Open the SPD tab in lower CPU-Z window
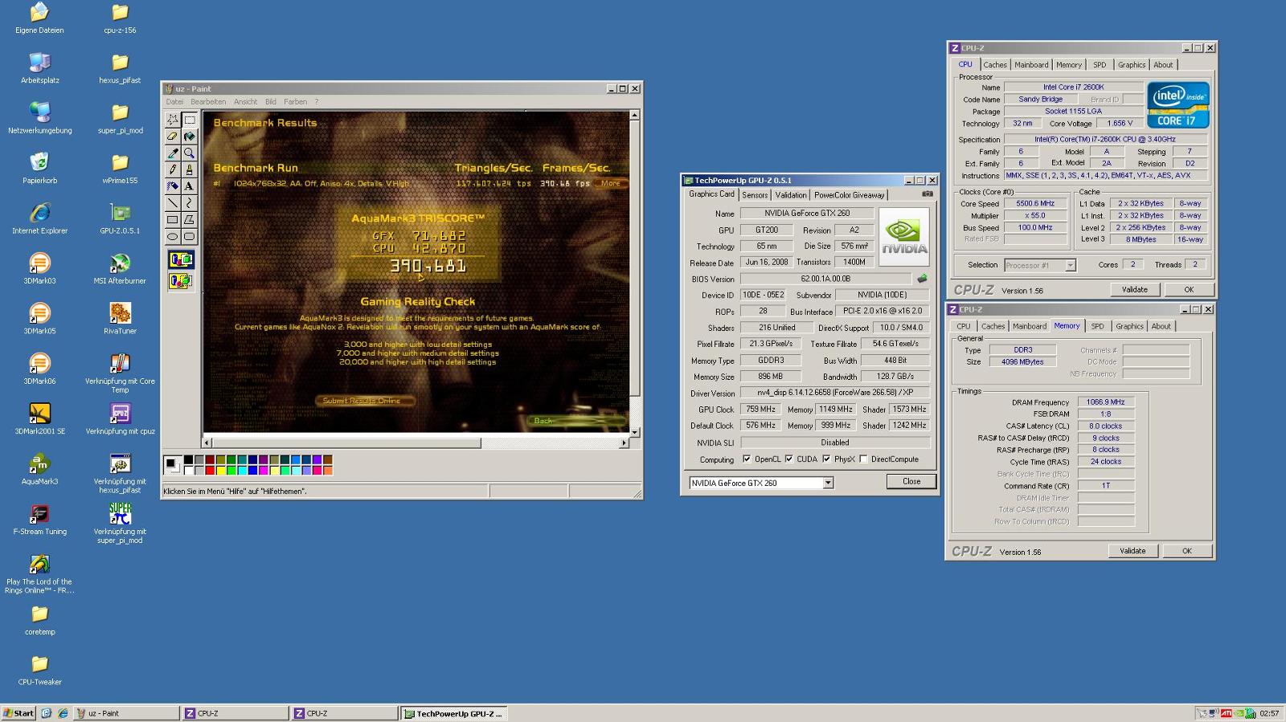The image size is (1286, 722). (1097, 326)
